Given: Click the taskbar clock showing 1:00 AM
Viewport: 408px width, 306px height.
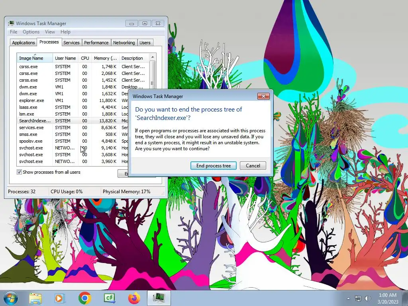Looking at the screenshot, I should coord(388,298).
